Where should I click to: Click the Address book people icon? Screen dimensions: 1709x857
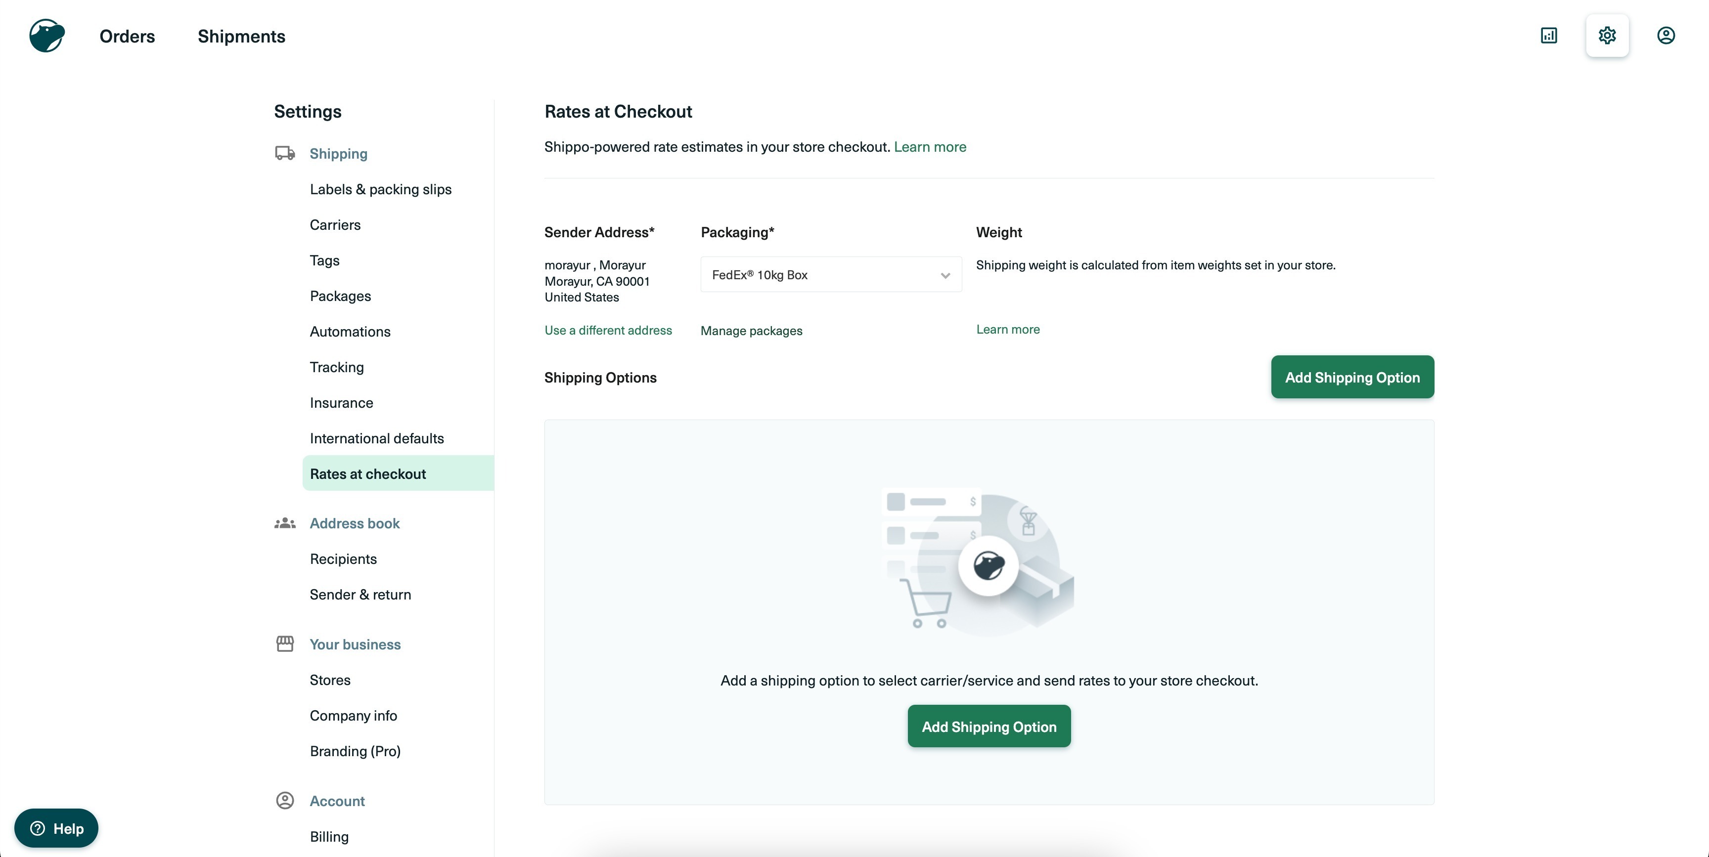point(285,523)
